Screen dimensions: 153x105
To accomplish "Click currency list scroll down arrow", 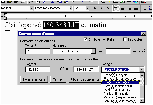I will [142, 100].
